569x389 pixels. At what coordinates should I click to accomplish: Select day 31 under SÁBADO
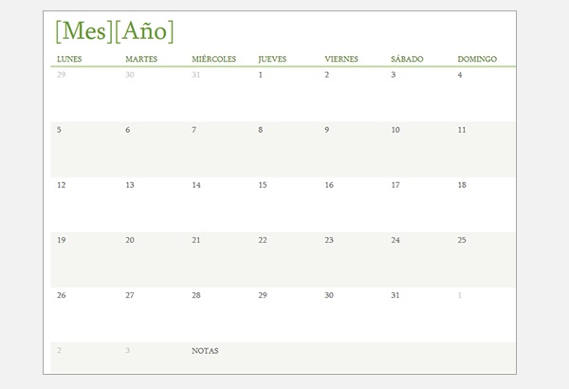pos(395,295)
